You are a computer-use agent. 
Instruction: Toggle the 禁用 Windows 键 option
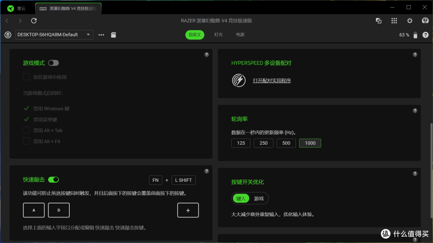tap(26, 108)
